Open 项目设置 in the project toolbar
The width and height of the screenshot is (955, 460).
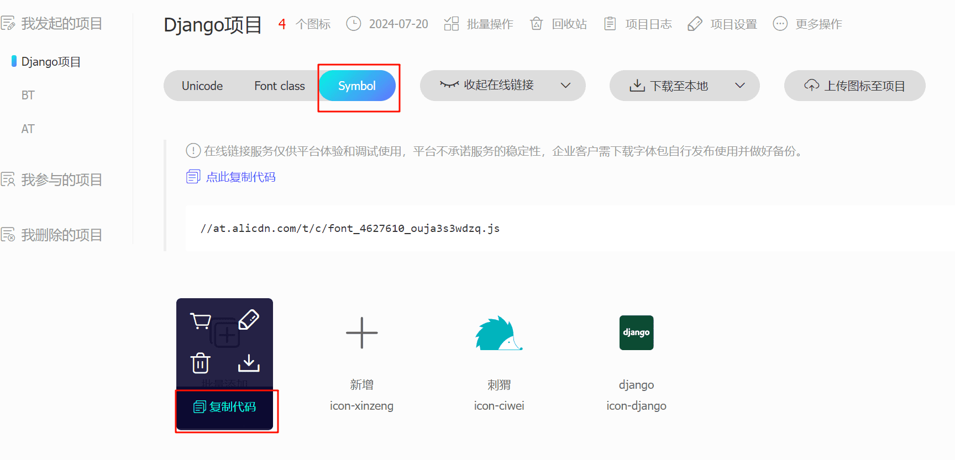(x=733, y=24)
